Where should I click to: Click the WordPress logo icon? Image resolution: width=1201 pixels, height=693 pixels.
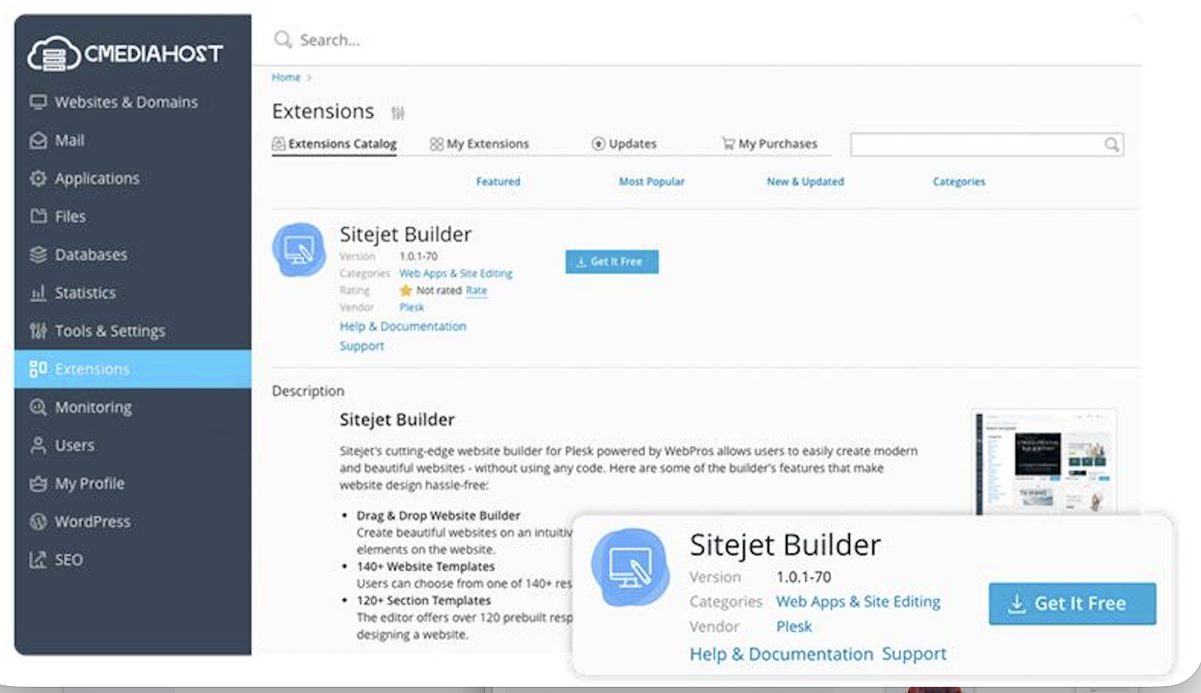(38, 521)
